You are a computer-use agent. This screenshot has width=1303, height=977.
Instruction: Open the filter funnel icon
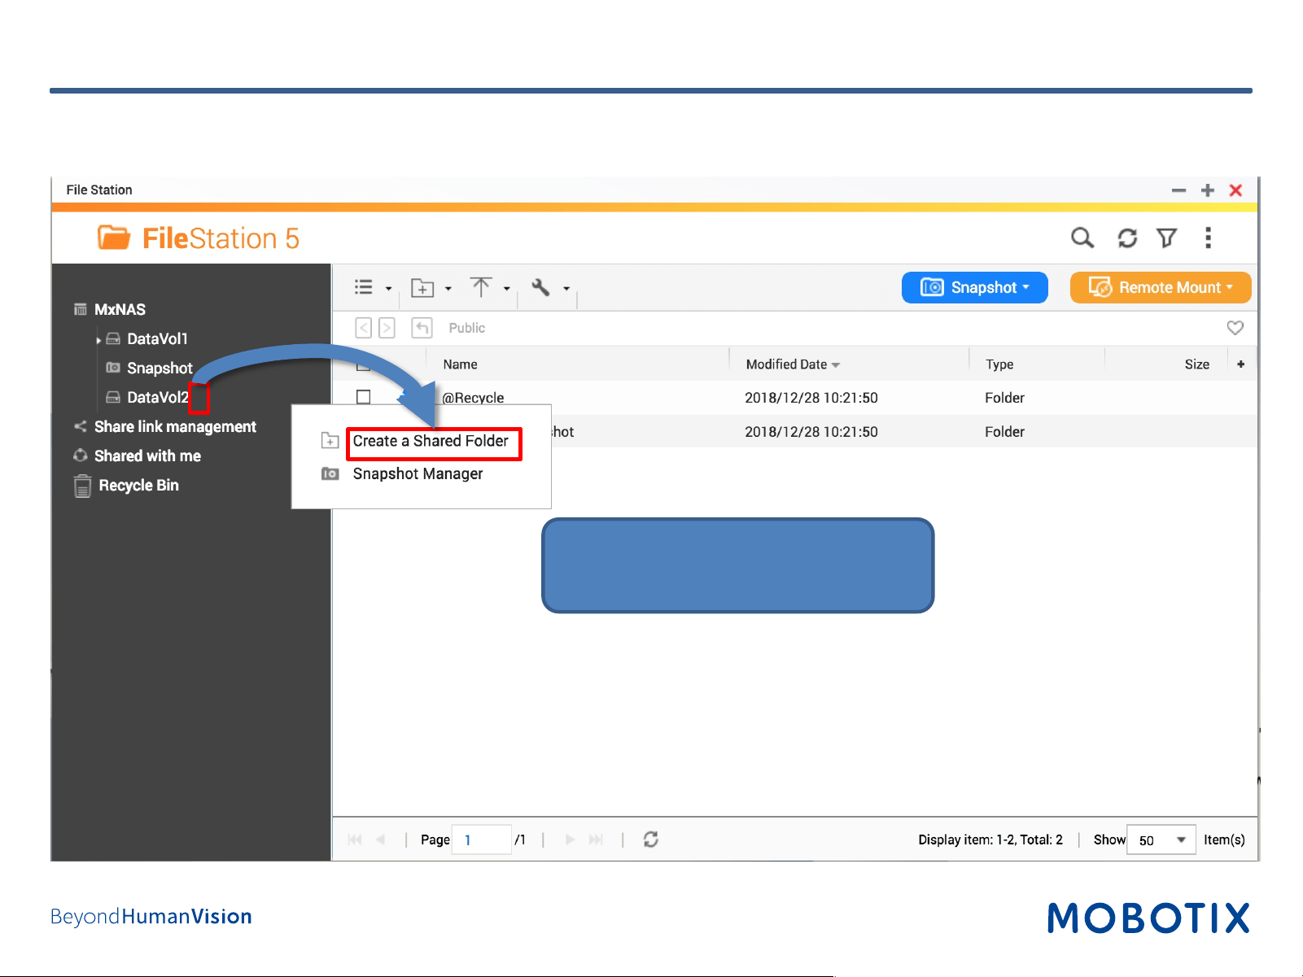pos(1167,238)
